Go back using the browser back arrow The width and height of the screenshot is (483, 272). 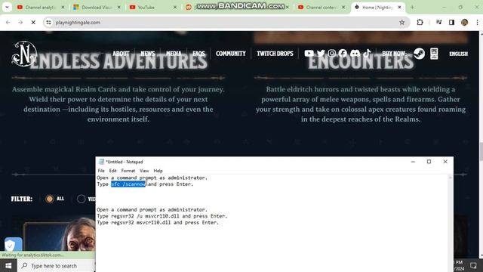point(8,22)
